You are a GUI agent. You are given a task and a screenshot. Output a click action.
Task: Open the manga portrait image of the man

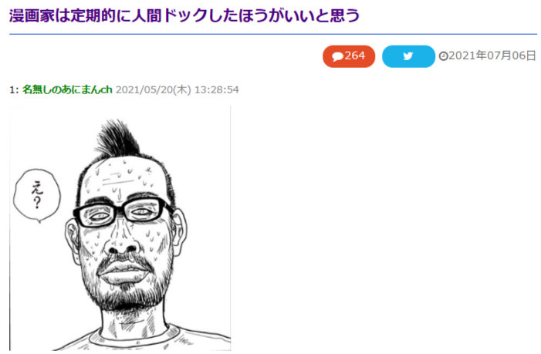click(x=120, y=228)
